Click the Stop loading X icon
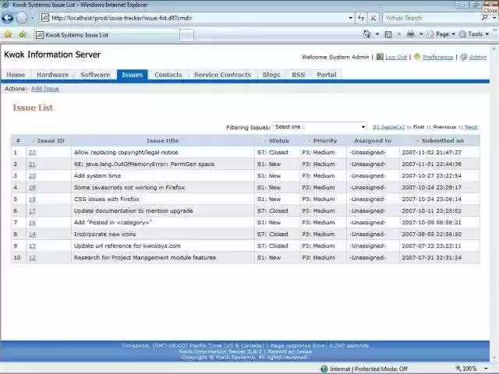This screenshot has width=499, height=374. [373, 18]
